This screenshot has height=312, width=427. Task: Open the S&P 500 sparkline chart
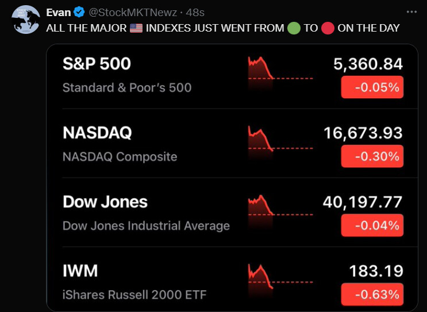[x=280, y=72]
